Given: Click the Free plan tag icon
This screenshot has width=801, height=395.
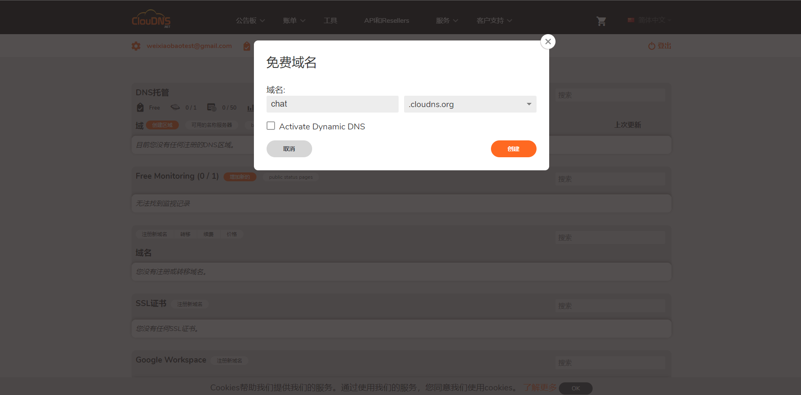Looking at the screenshot, I should pos(140,107).
